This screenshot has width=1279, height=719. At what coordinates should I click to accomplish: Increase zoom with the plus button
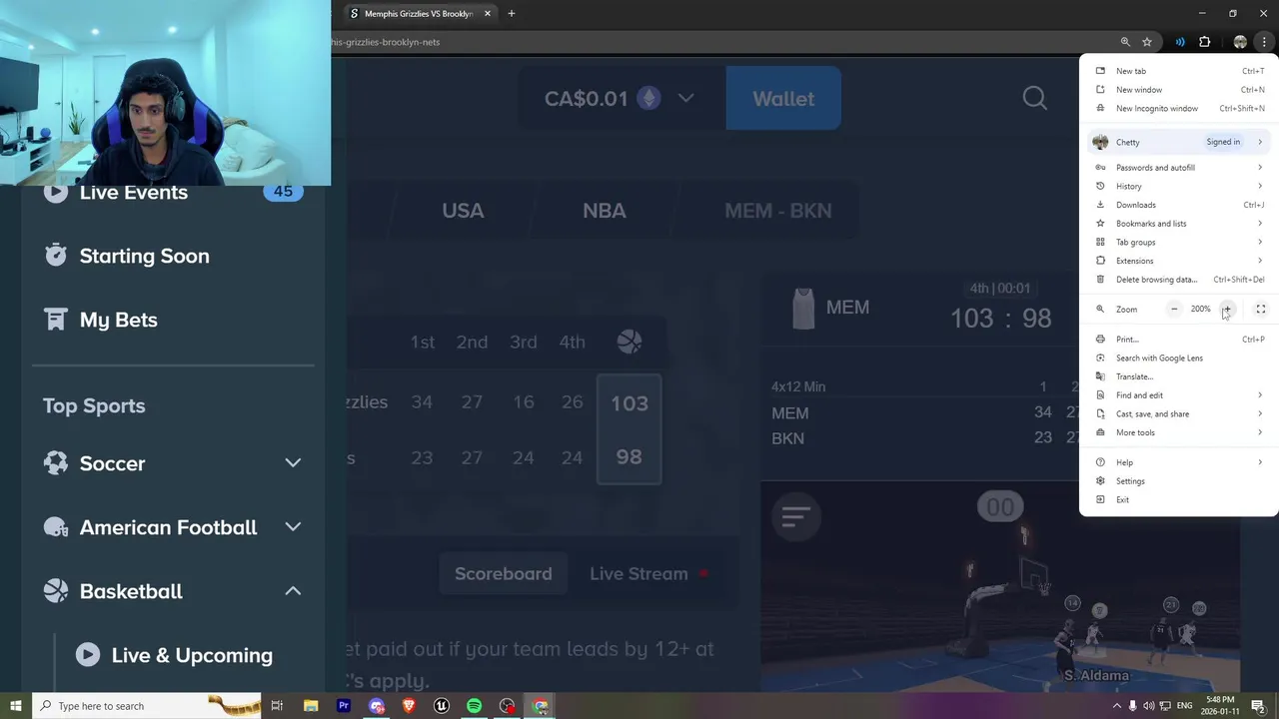pyautogui.click(x=1227, y=309)
